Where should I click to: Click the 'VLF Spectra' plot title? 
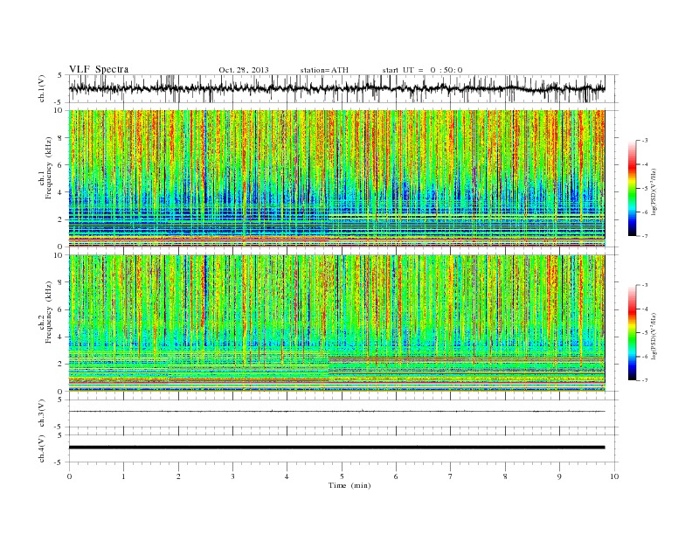[99, 69]
